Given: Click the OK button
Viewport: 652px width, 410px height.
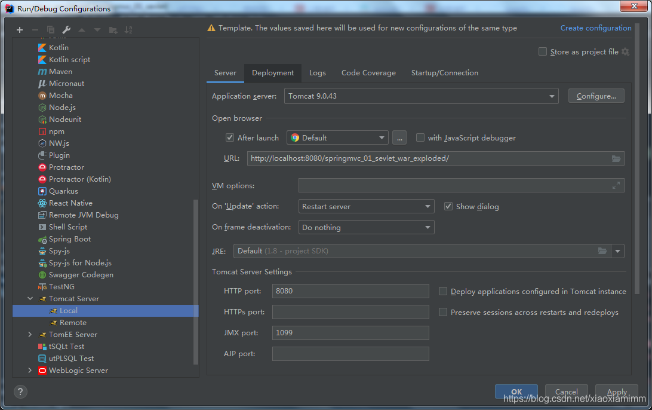Looking at the screenshot, I should [x=516, y=391].
